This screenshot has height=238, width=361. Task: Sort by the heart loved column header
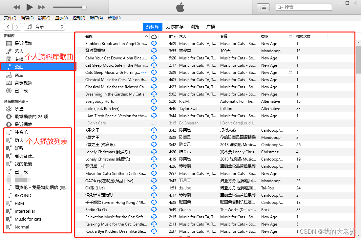pyautogui.click(x=290, y=36)
